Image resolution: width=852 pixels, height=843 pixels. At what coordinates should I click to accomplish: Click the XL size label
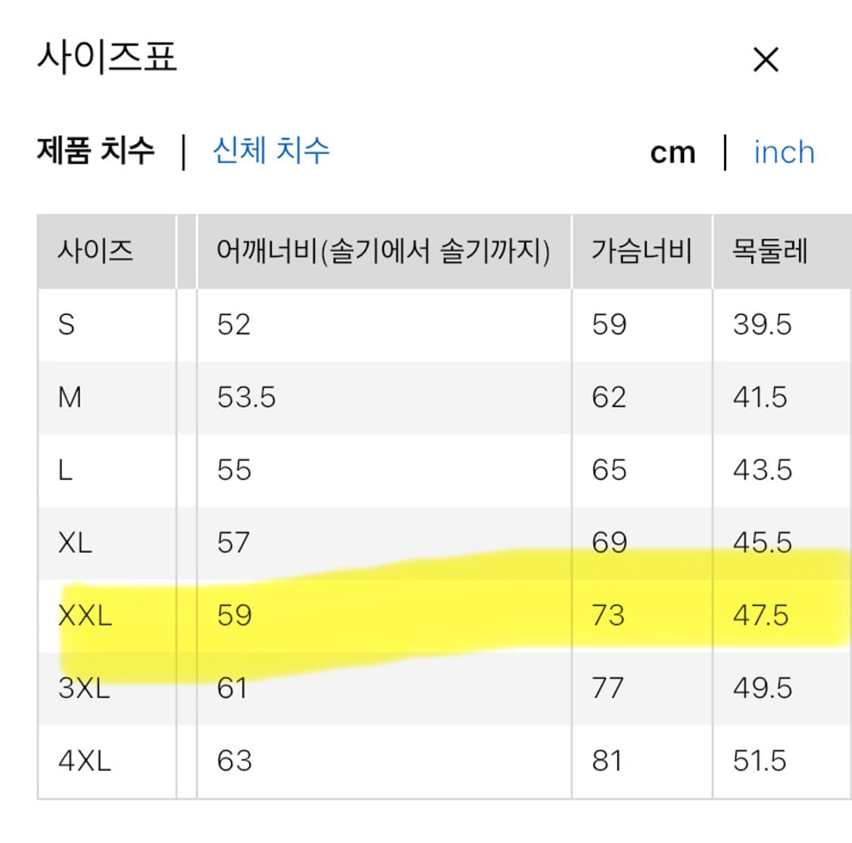coord(75,542)
